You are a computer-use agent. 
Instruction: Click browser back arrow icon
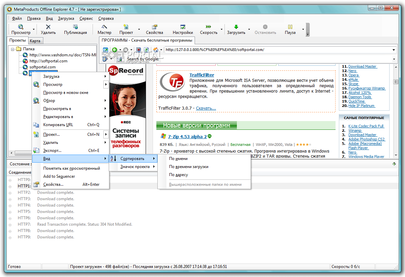click(114, 50)
